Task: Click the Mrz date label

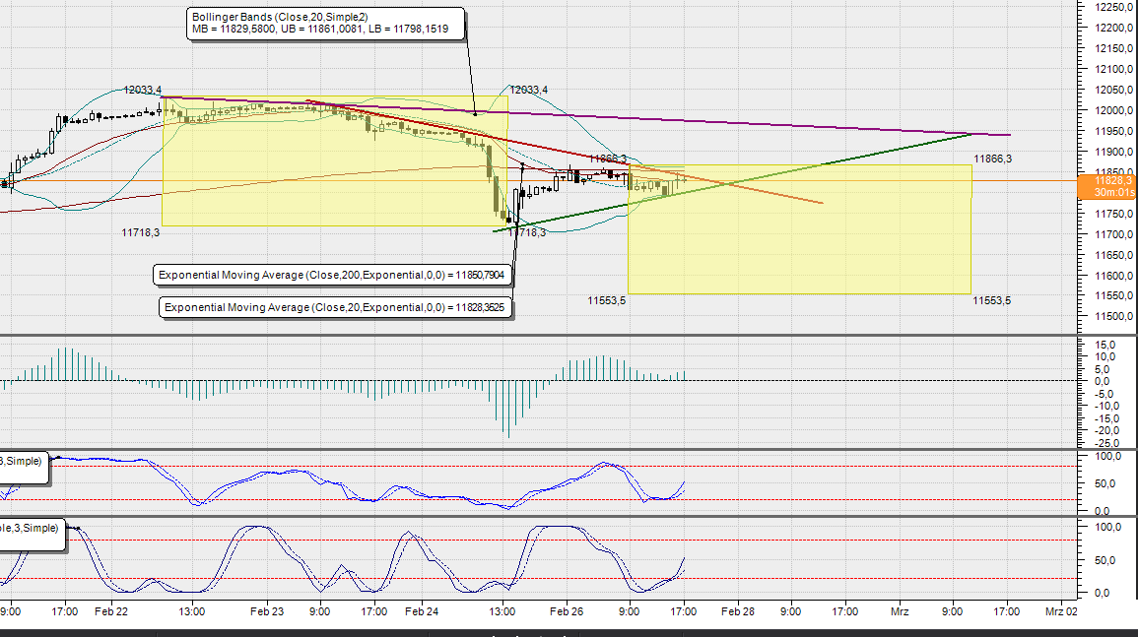Action: tap(900, 611)
